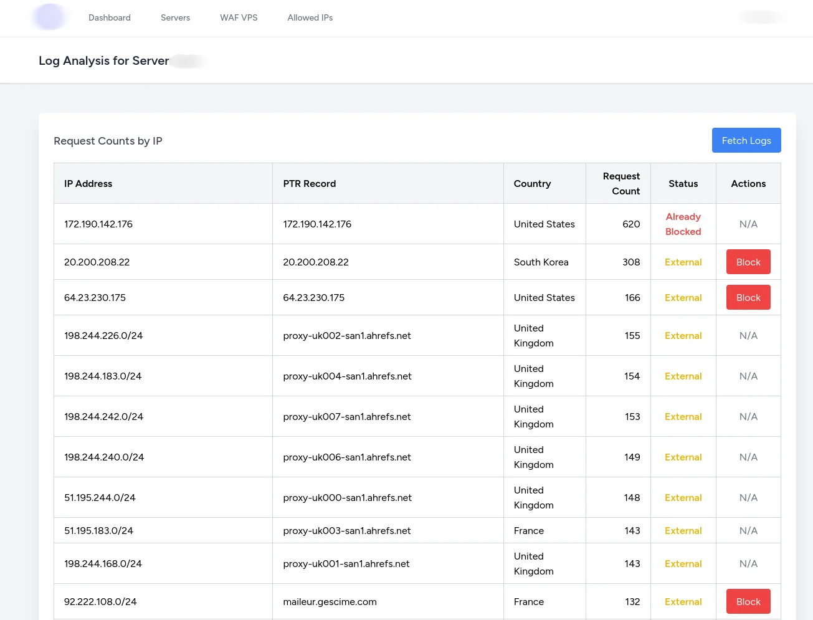Click the maileur.gescime.com PTR record
Image resolution: width=813 pixels, height=620 pixels.
coord(330,601)
